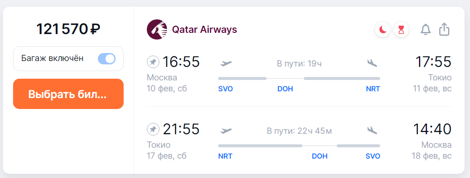
Task: Toggle the "Багаж включён" switch
Action: coord(106,58)
